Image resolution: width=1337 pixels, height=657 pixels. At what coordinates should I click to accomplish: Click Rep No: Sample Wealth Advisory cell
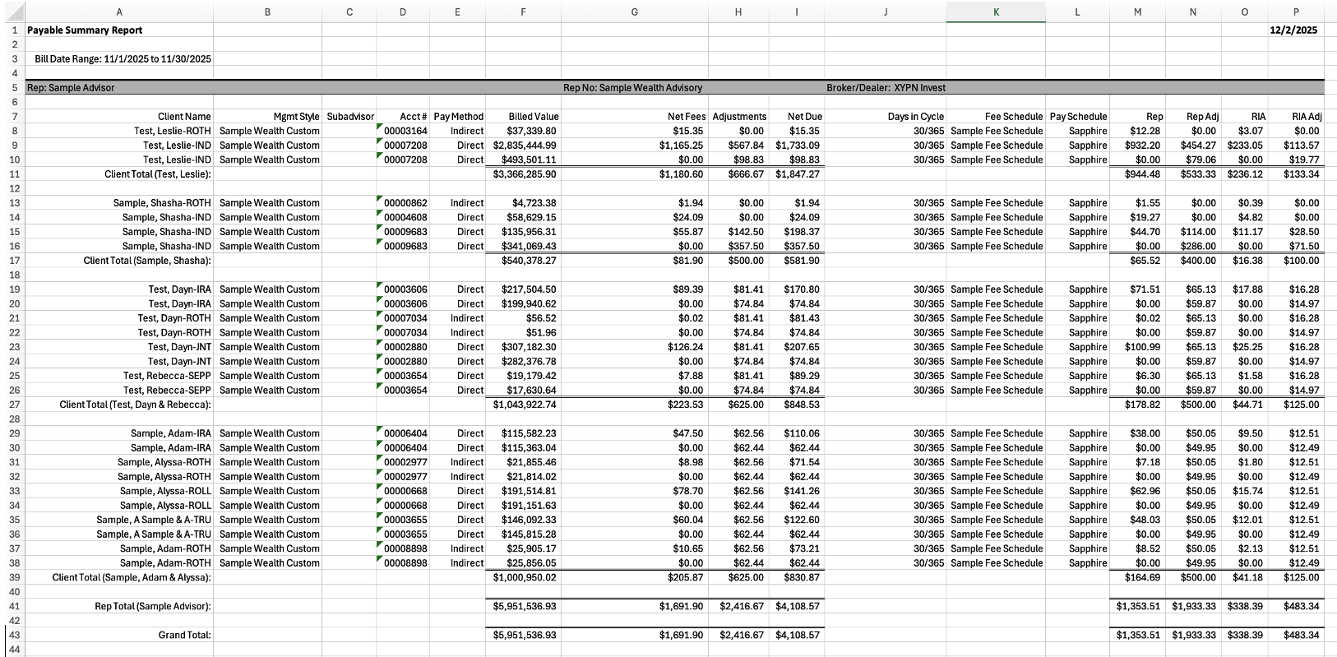(x=633, y=88)
